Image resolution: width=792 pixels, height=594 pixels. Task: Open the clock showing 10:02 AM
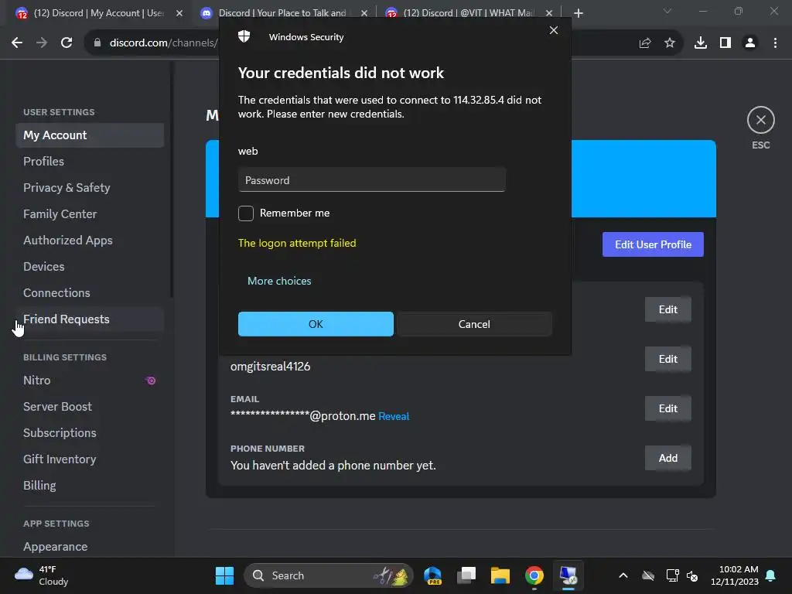click(735, 575)
